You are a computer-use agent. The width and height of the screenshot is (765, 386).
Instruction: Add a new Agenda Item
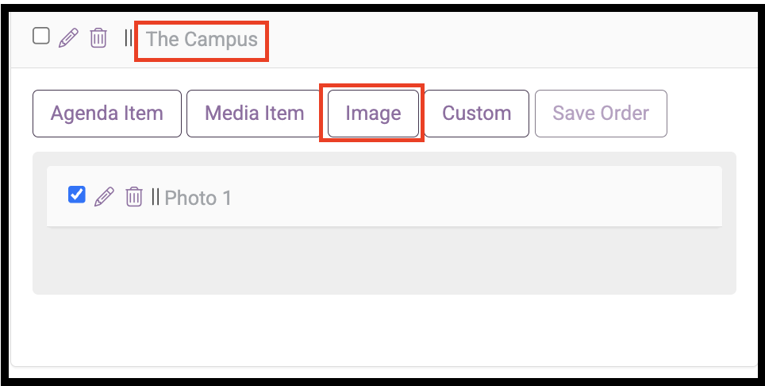click(107, 114)
